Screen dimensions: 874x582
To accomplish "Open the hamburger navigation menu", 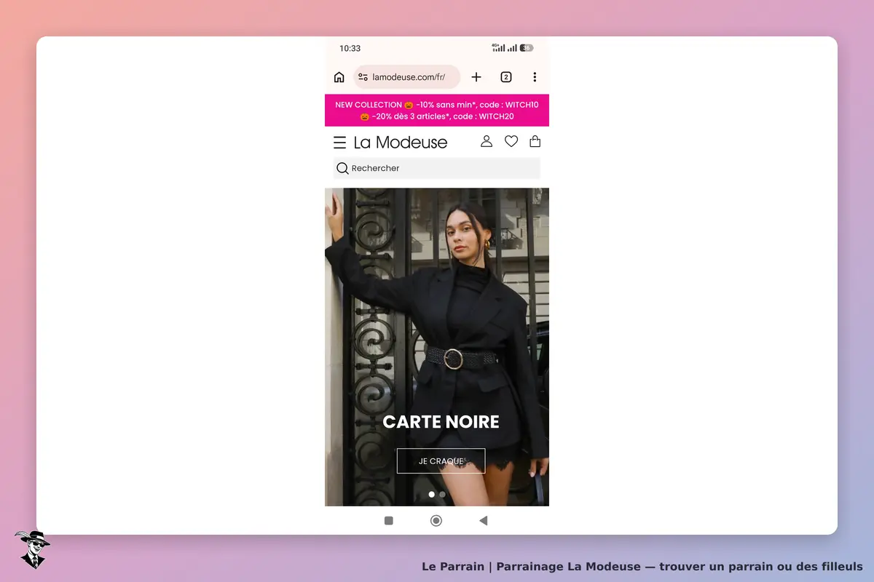I will point(339,142).
